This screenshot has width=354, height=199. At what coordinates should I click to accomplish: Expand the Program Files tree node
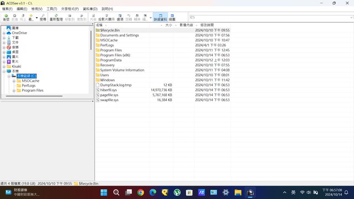[14, 91]
